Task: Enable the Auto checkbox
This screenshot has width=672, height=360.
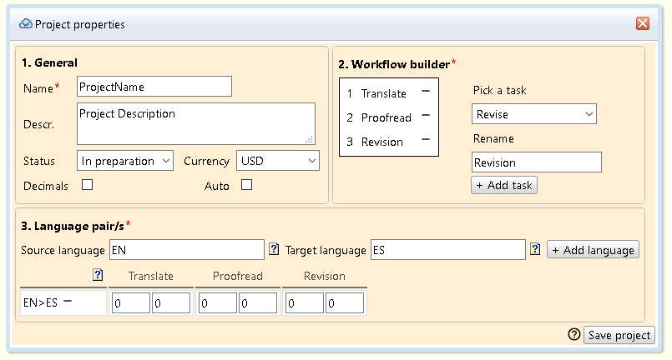Action: click(246, 185)
